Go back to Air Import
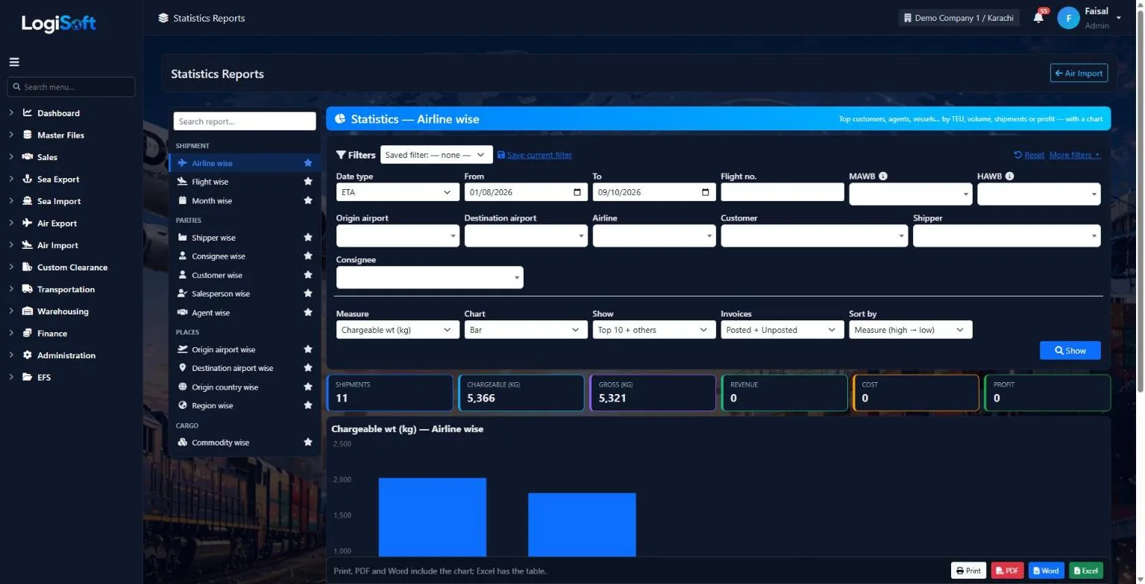The width and height of the screenshot is (1145, 584). tap(1079, 73)
